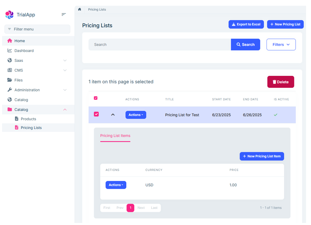The height and width of the screenshot is (225, 311).
Task: Click the filter icon in Filter menu box
Action: (x=9, y=29)
